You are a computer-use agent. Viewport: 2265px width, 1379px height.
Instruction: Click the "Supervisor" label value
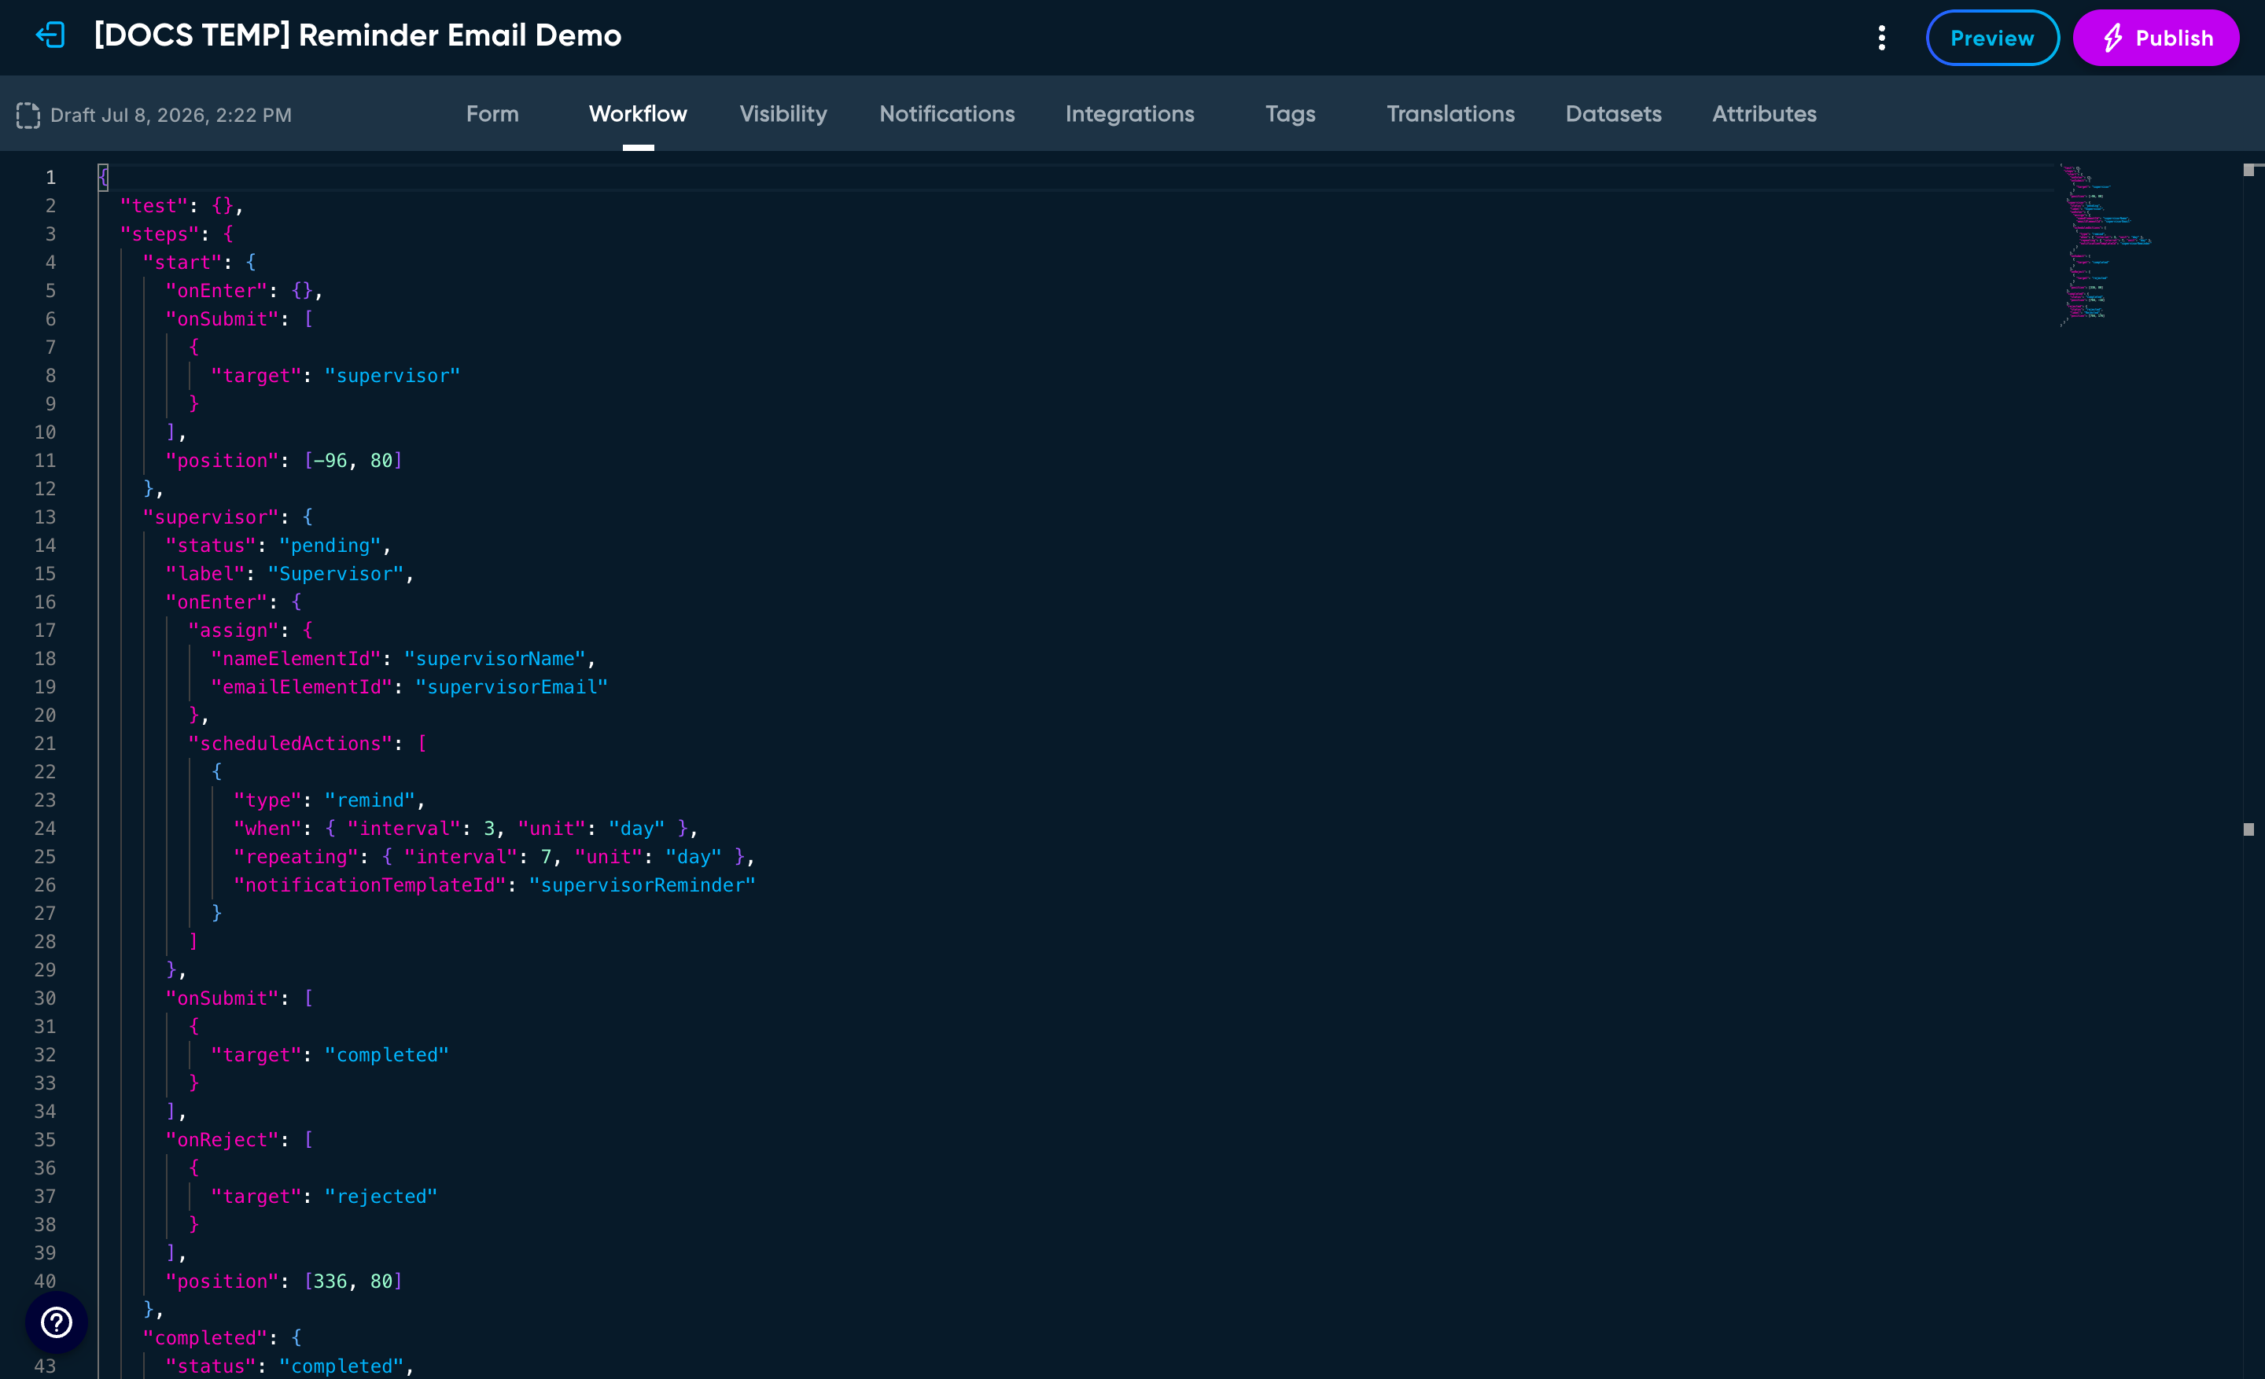[x=336, y=574]
